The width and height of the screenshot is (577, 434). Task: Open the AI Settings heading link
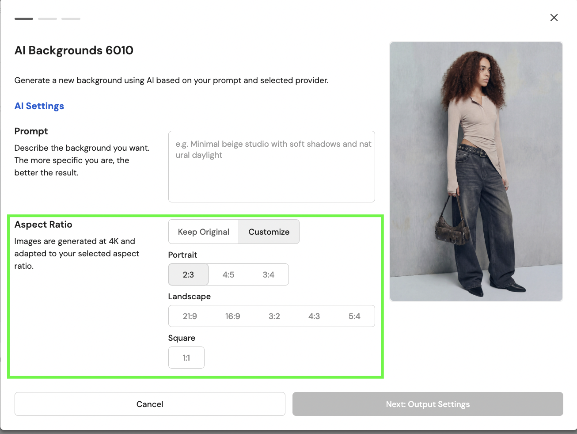pyautogui.click(x=39, y=106)
